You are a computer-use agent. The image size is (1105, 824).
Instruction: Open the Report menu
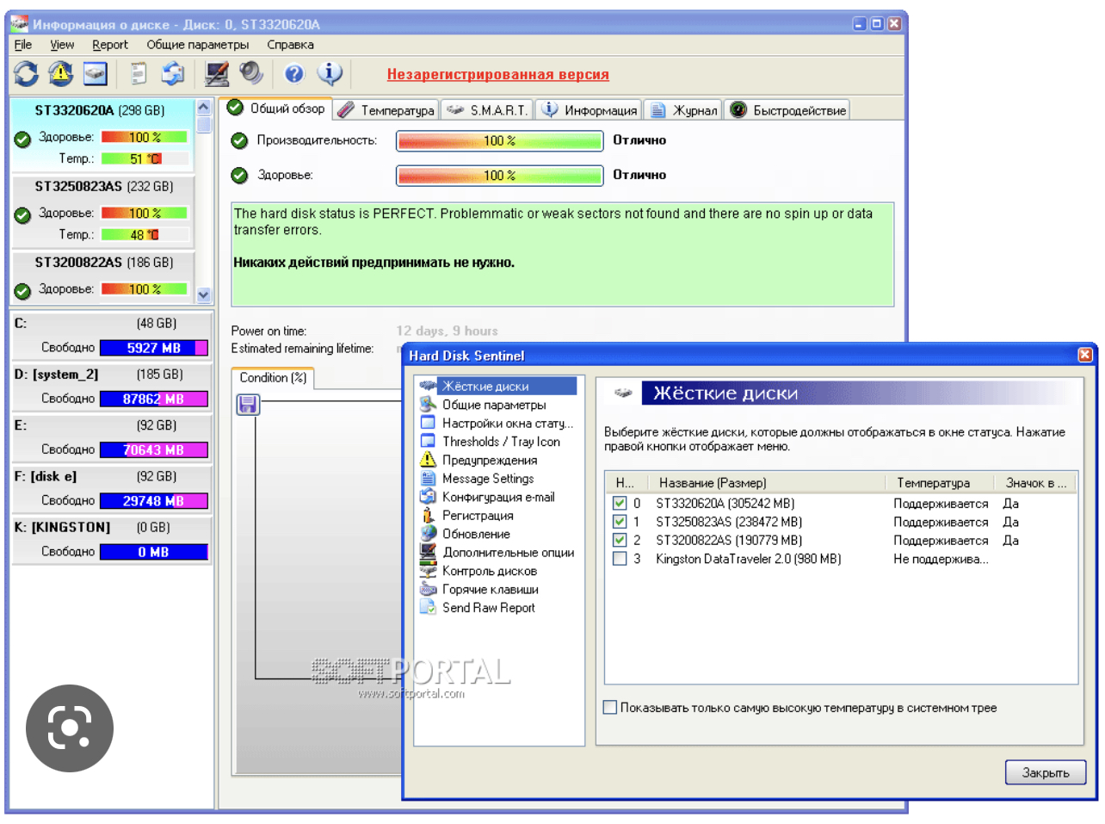[110, 45]
